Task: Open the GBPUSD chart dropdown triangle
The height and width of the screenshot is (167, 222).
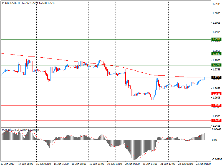Action: pos(2,3)
